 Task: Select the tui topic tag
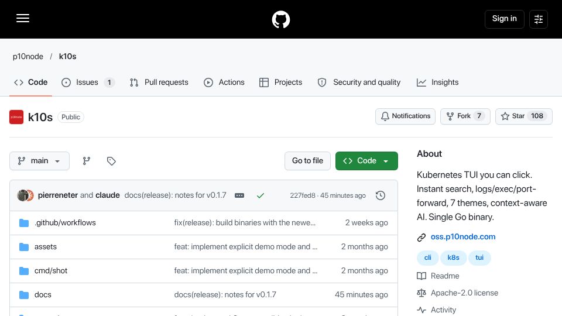(479, 257)
